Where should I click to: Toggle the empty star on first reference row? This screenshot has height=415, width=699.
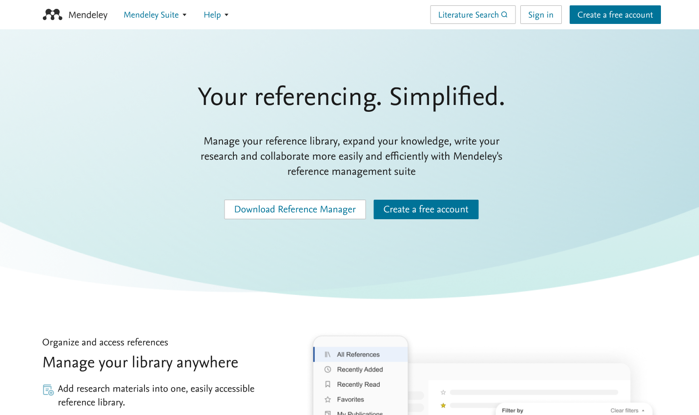click(443, 392)
